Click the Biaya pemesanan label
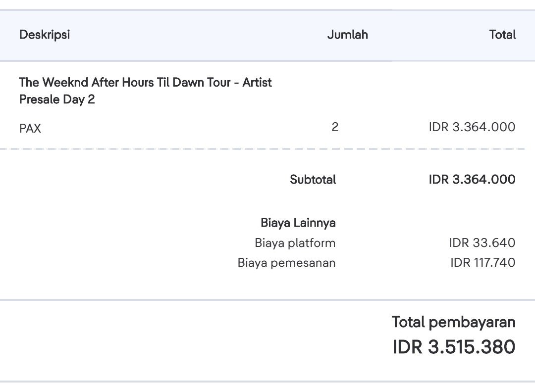Image resolution: width=535 pixels, height=385 pixels. pos(286,263)
